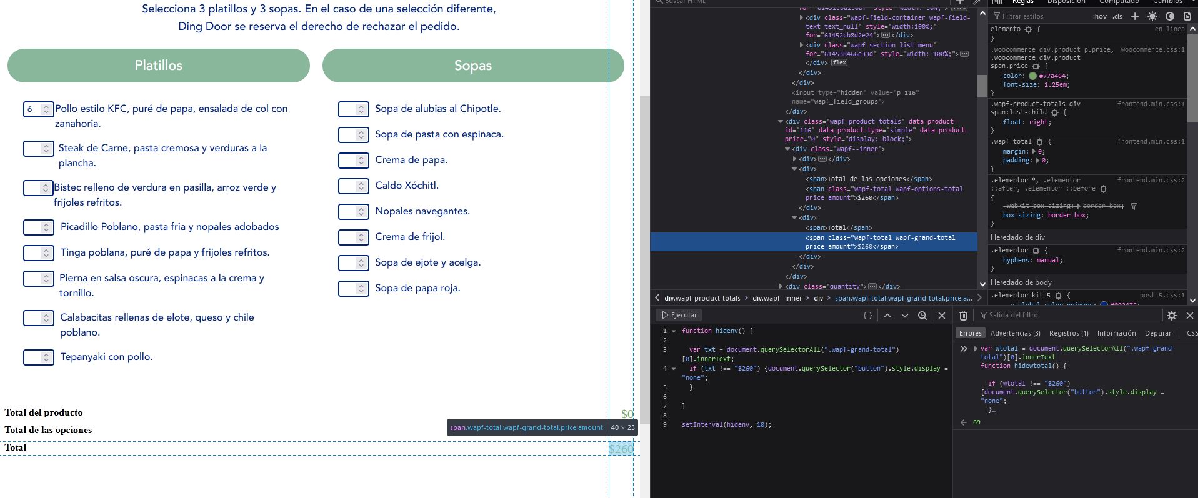This screenshot has width=1198, height=498.
Task: Click the funnel icon beside -webkit-box-sizing
Action: [1134, 206]
